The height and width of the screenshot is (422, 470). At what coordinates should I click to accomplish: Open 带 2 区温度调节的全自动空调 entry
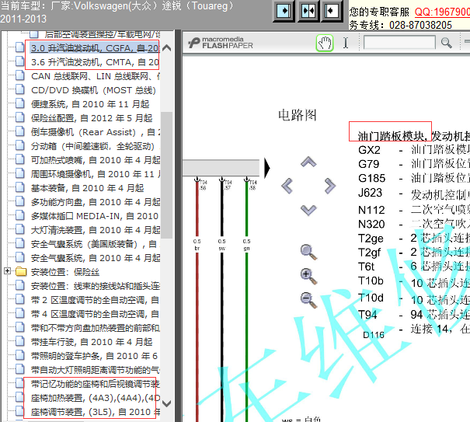[x=96, y=300]
